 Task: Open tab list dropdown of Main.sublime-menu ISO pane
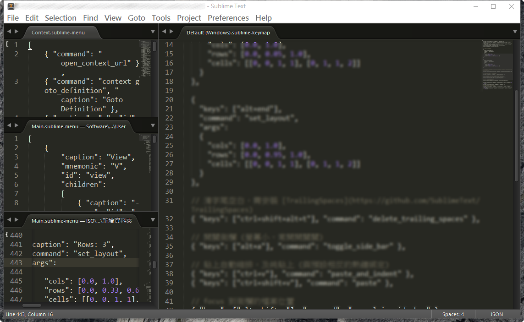(x=153, y=220)
